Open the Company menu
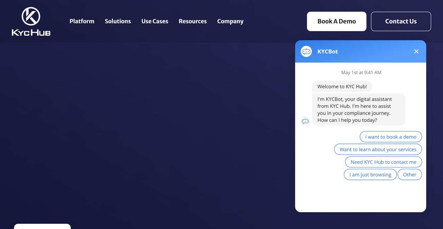The height and width of the screenshot is (229, 443). click(x=230, y=21)
